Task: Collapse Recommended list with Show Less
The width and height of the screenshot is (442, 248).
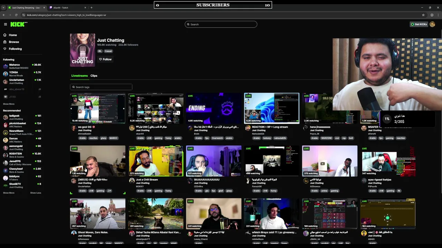Action: (36, 193)
